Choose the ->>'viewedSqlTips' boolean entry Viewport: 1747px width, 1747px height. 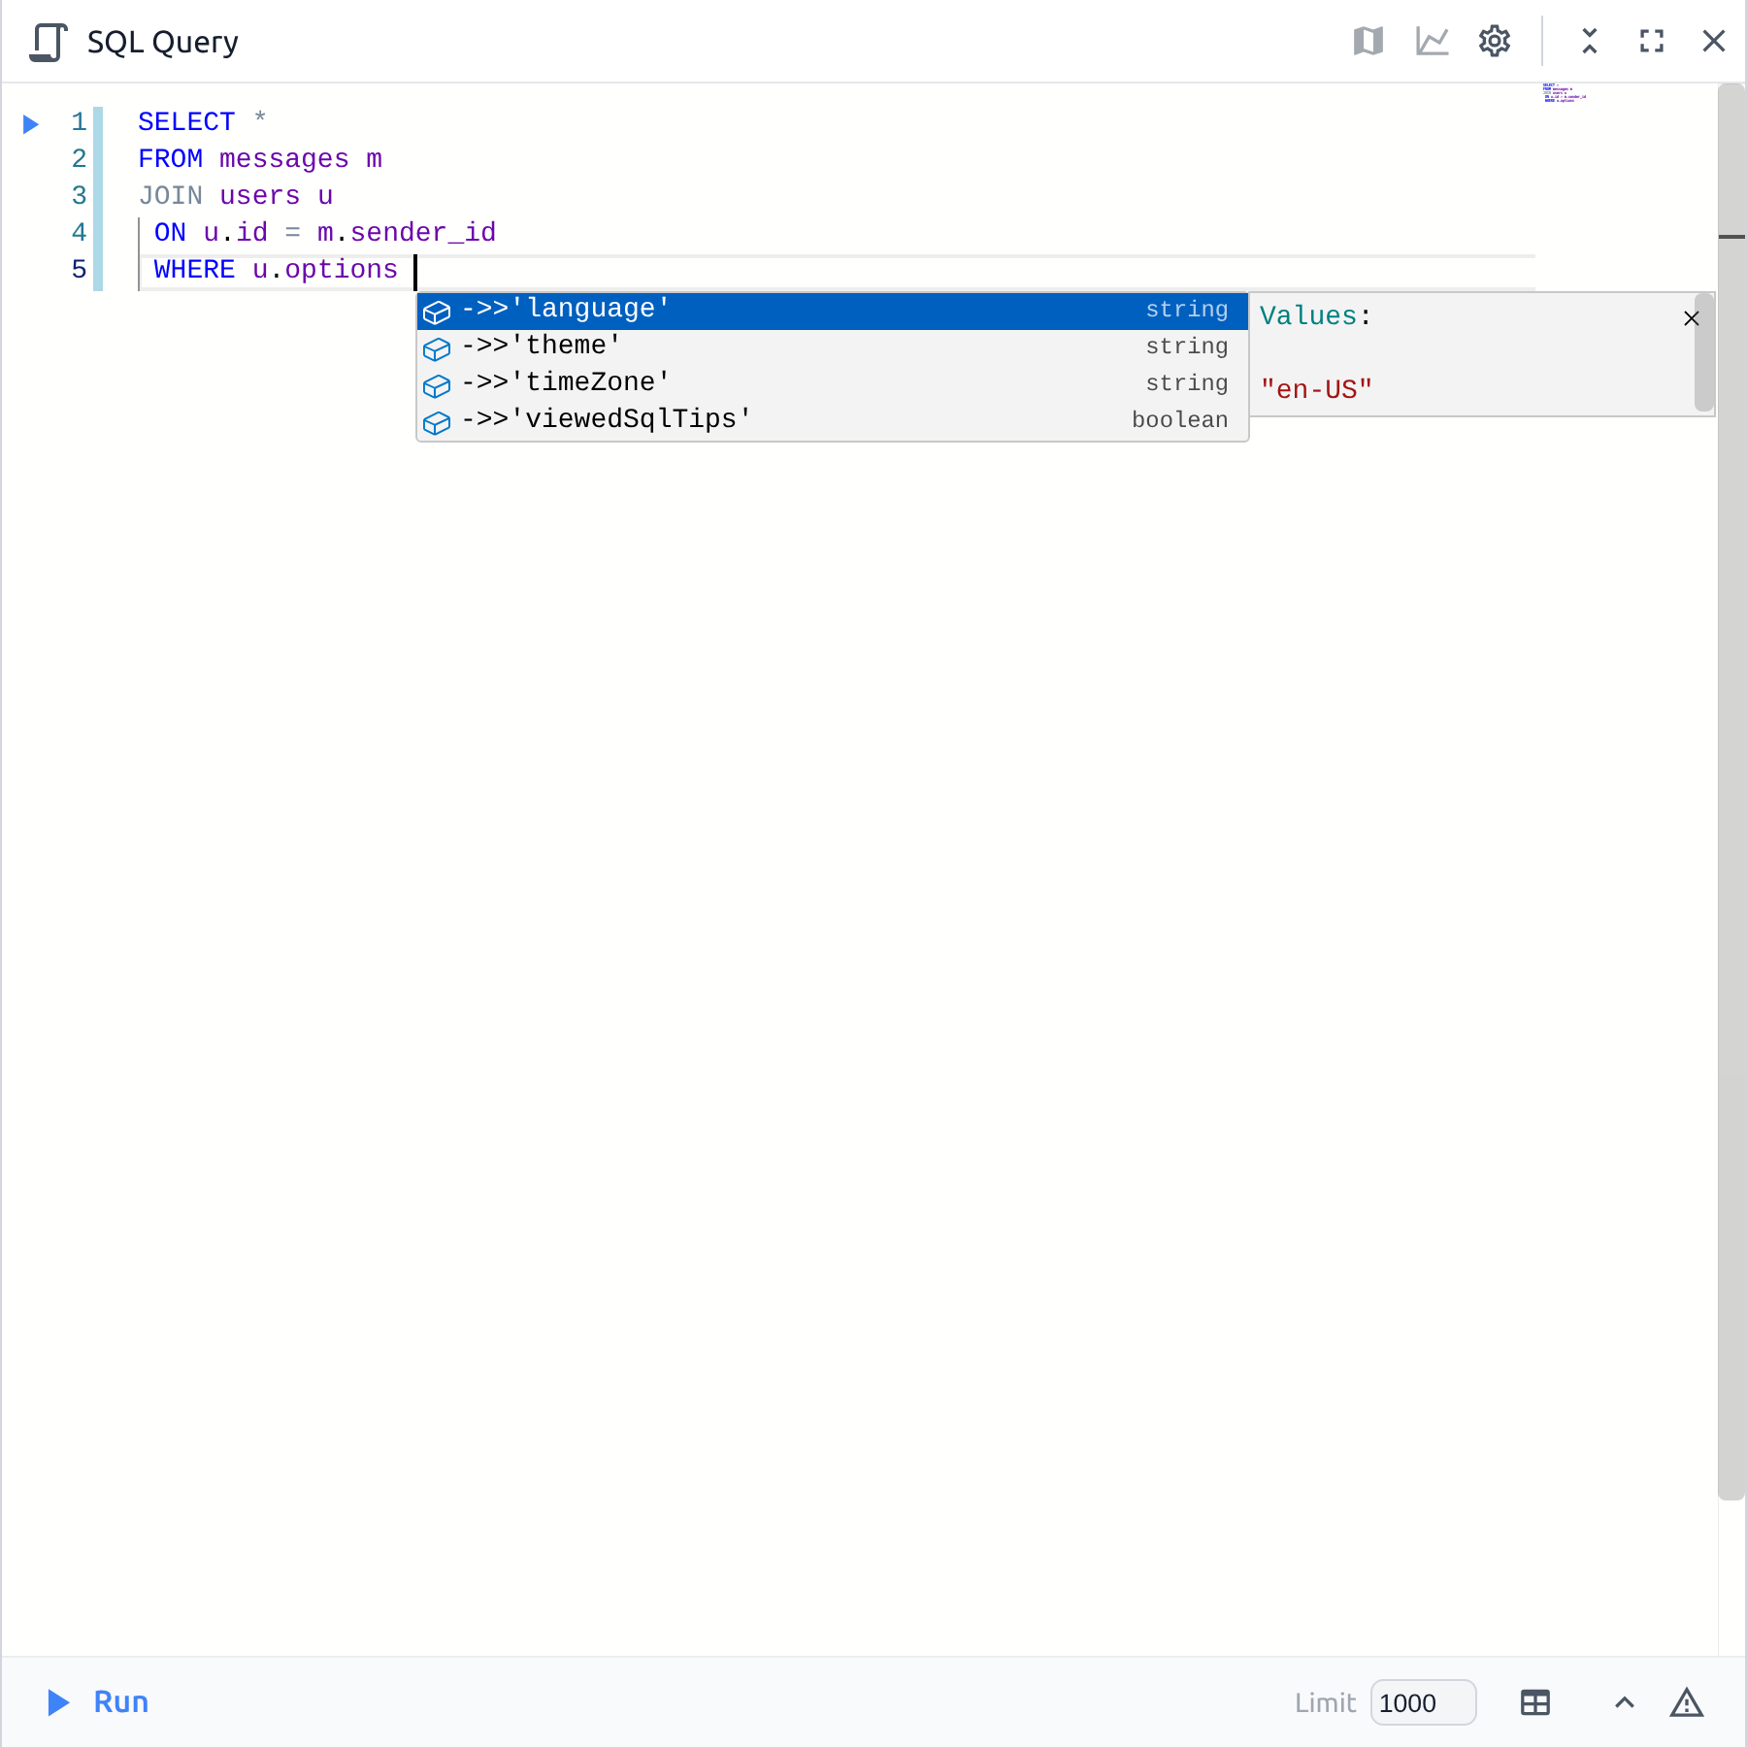click(832, 421)
